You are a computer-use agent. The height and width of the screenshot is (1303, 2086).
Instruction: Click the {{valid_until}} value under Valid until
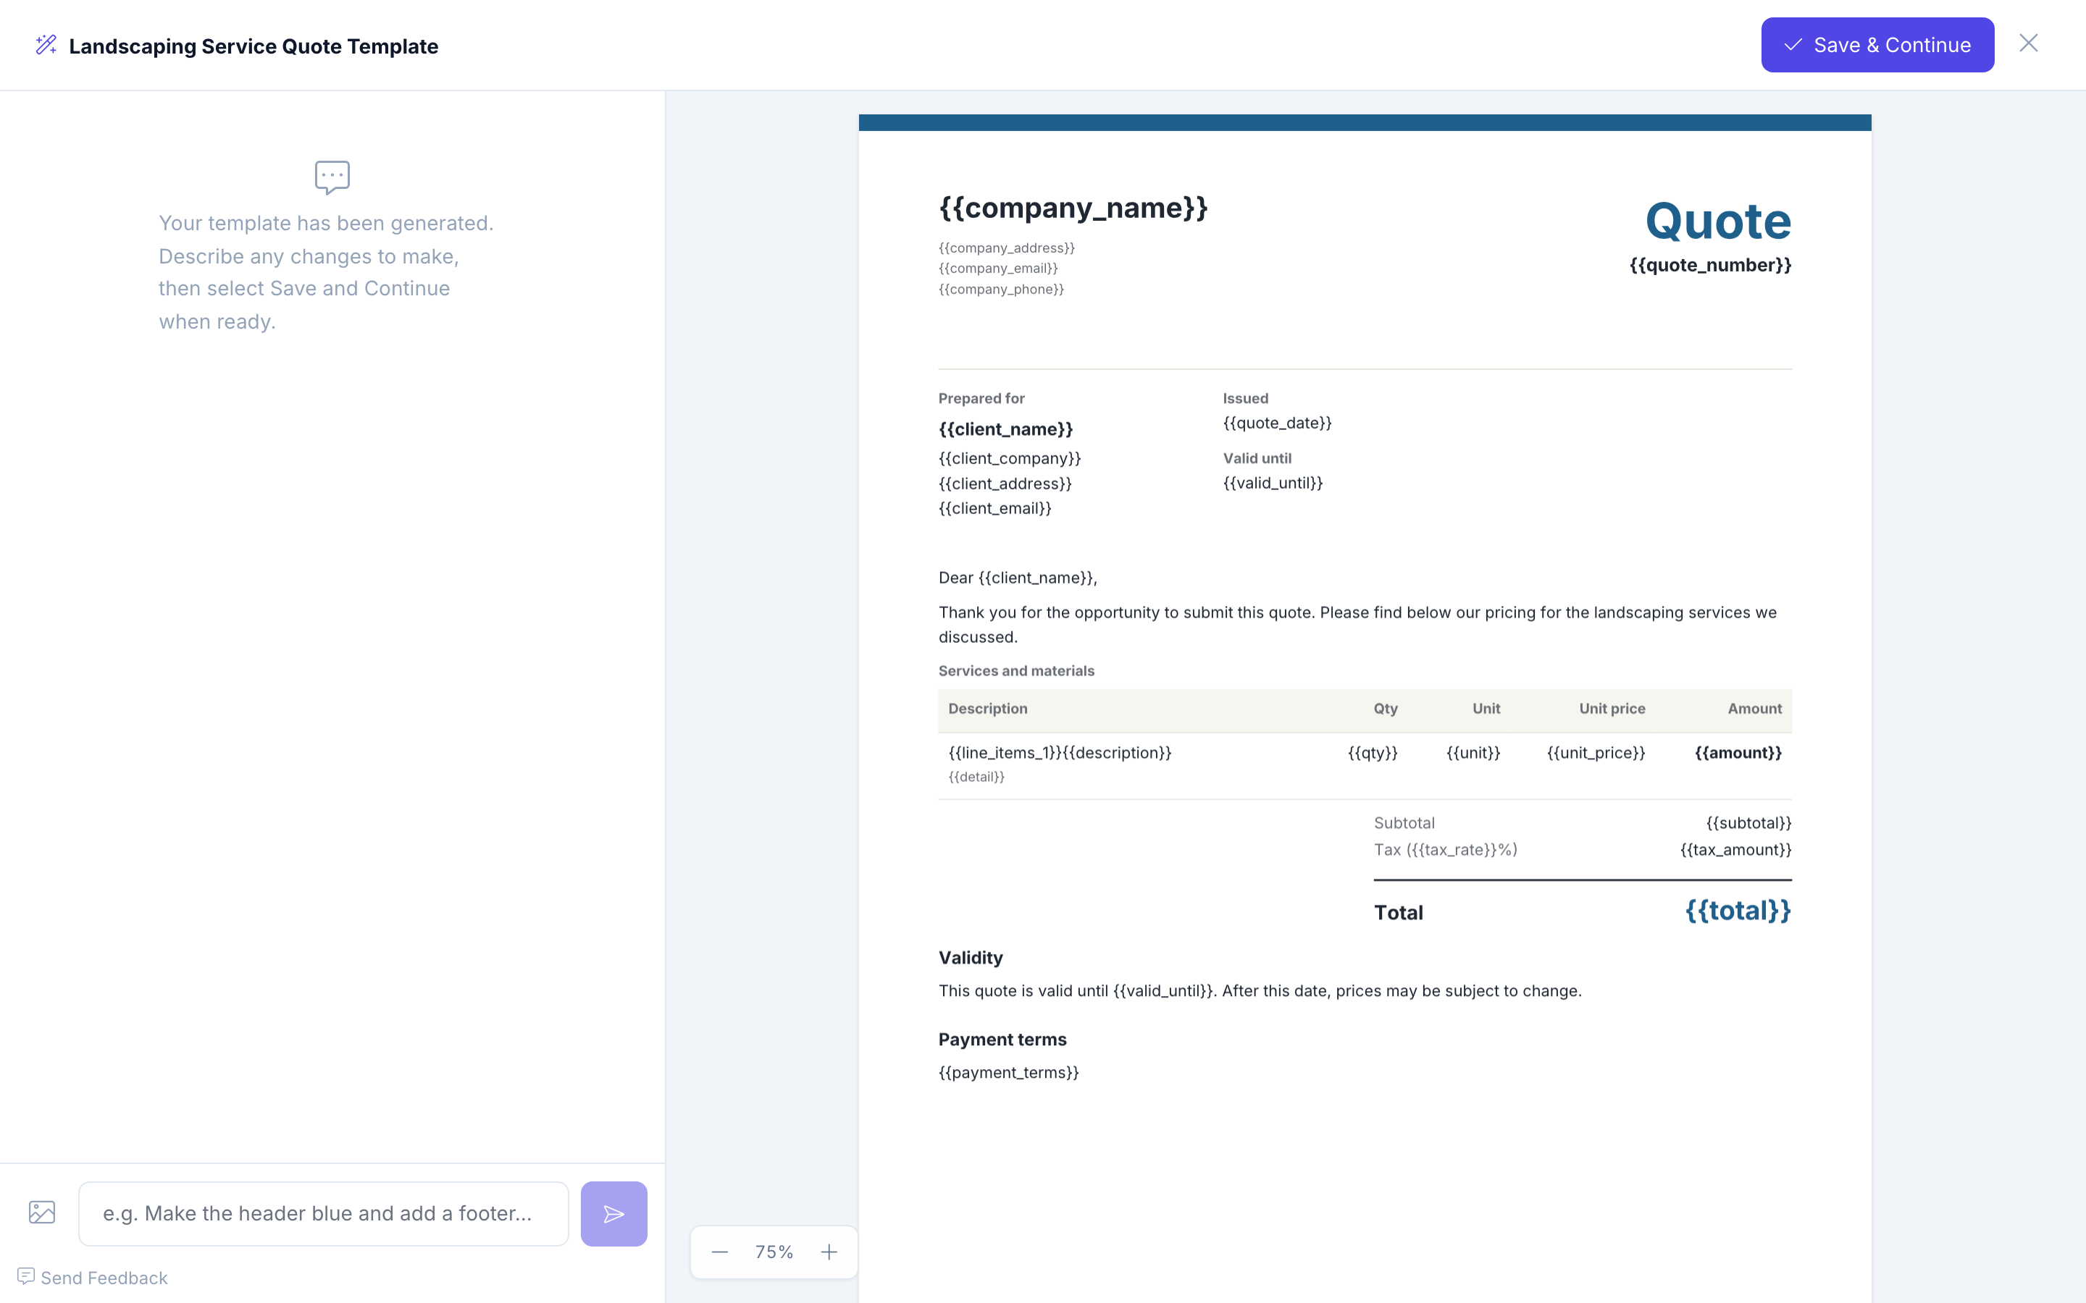click(x=1273, y=484)
